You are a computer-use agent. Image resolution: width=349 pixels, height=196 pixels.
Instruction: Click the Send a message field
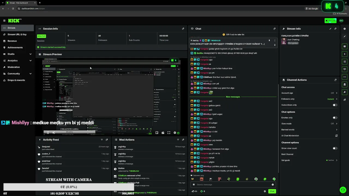pyautogui.click(x=233, y=185)
